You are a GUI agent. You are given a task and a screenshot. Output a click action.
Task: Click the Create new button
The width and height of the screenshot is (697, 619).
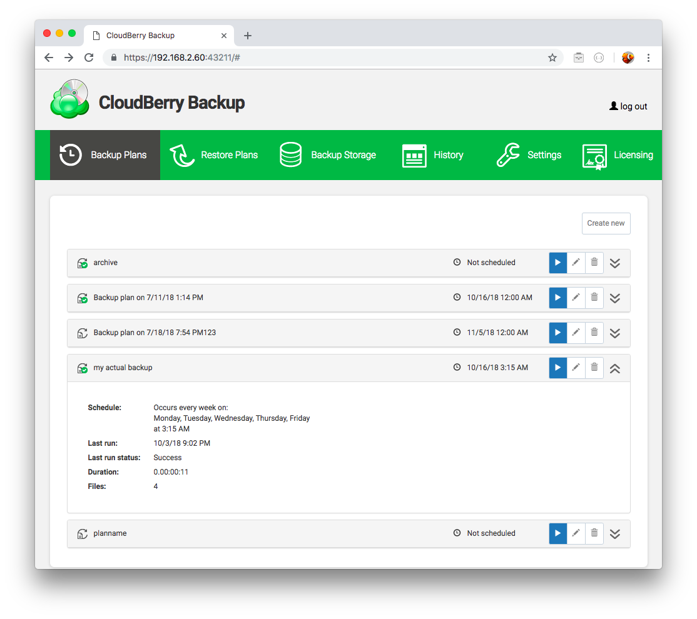coord(606,223)
